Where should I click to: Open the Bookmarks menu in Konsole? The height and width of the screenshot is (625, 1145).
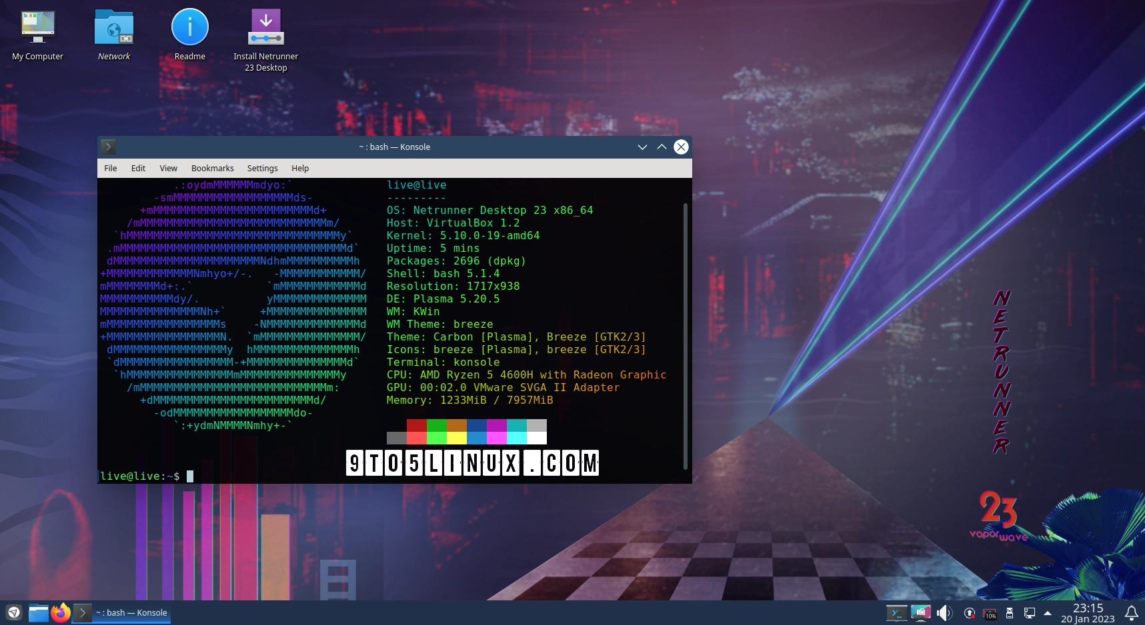pyautogui.click(x=212, y=168)
